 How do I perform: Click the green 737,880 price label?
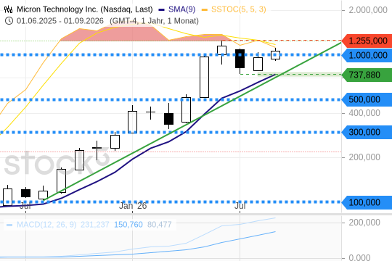(x=367, y=75)
